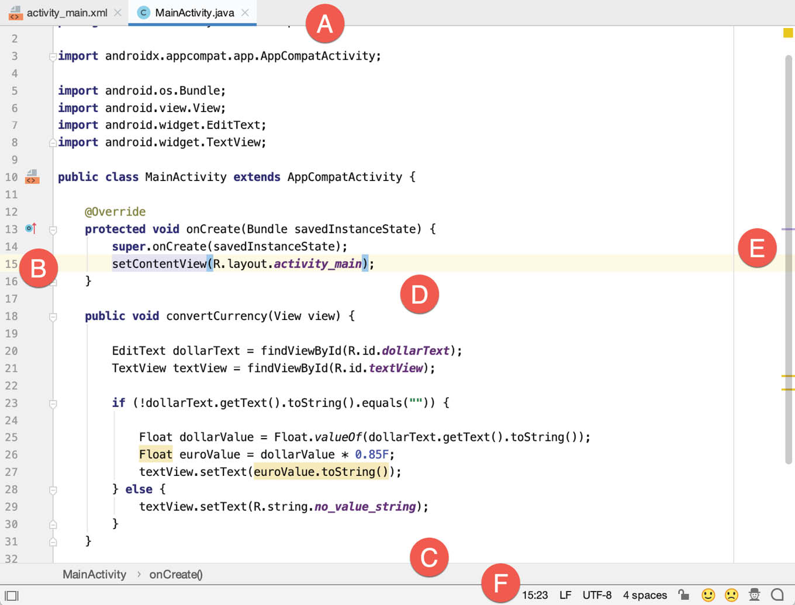Image resolution: width=795 pixels, height=605 pixels.
Task: Toggle the read-only lock icon in status bar
Action: pos(683,595)
